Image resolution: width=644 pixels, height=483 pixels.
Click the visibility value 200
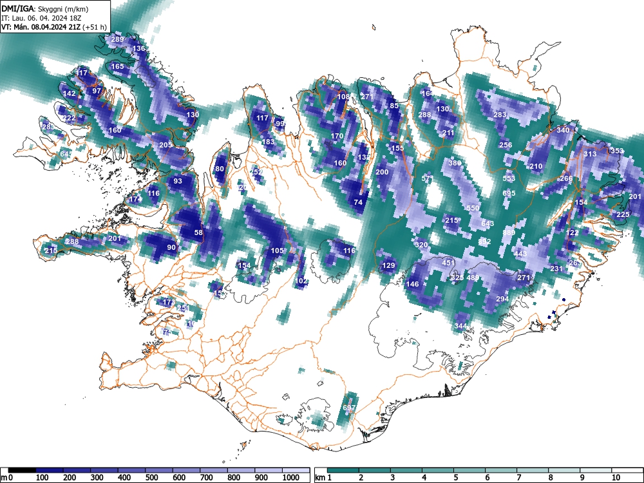(382, 172)
